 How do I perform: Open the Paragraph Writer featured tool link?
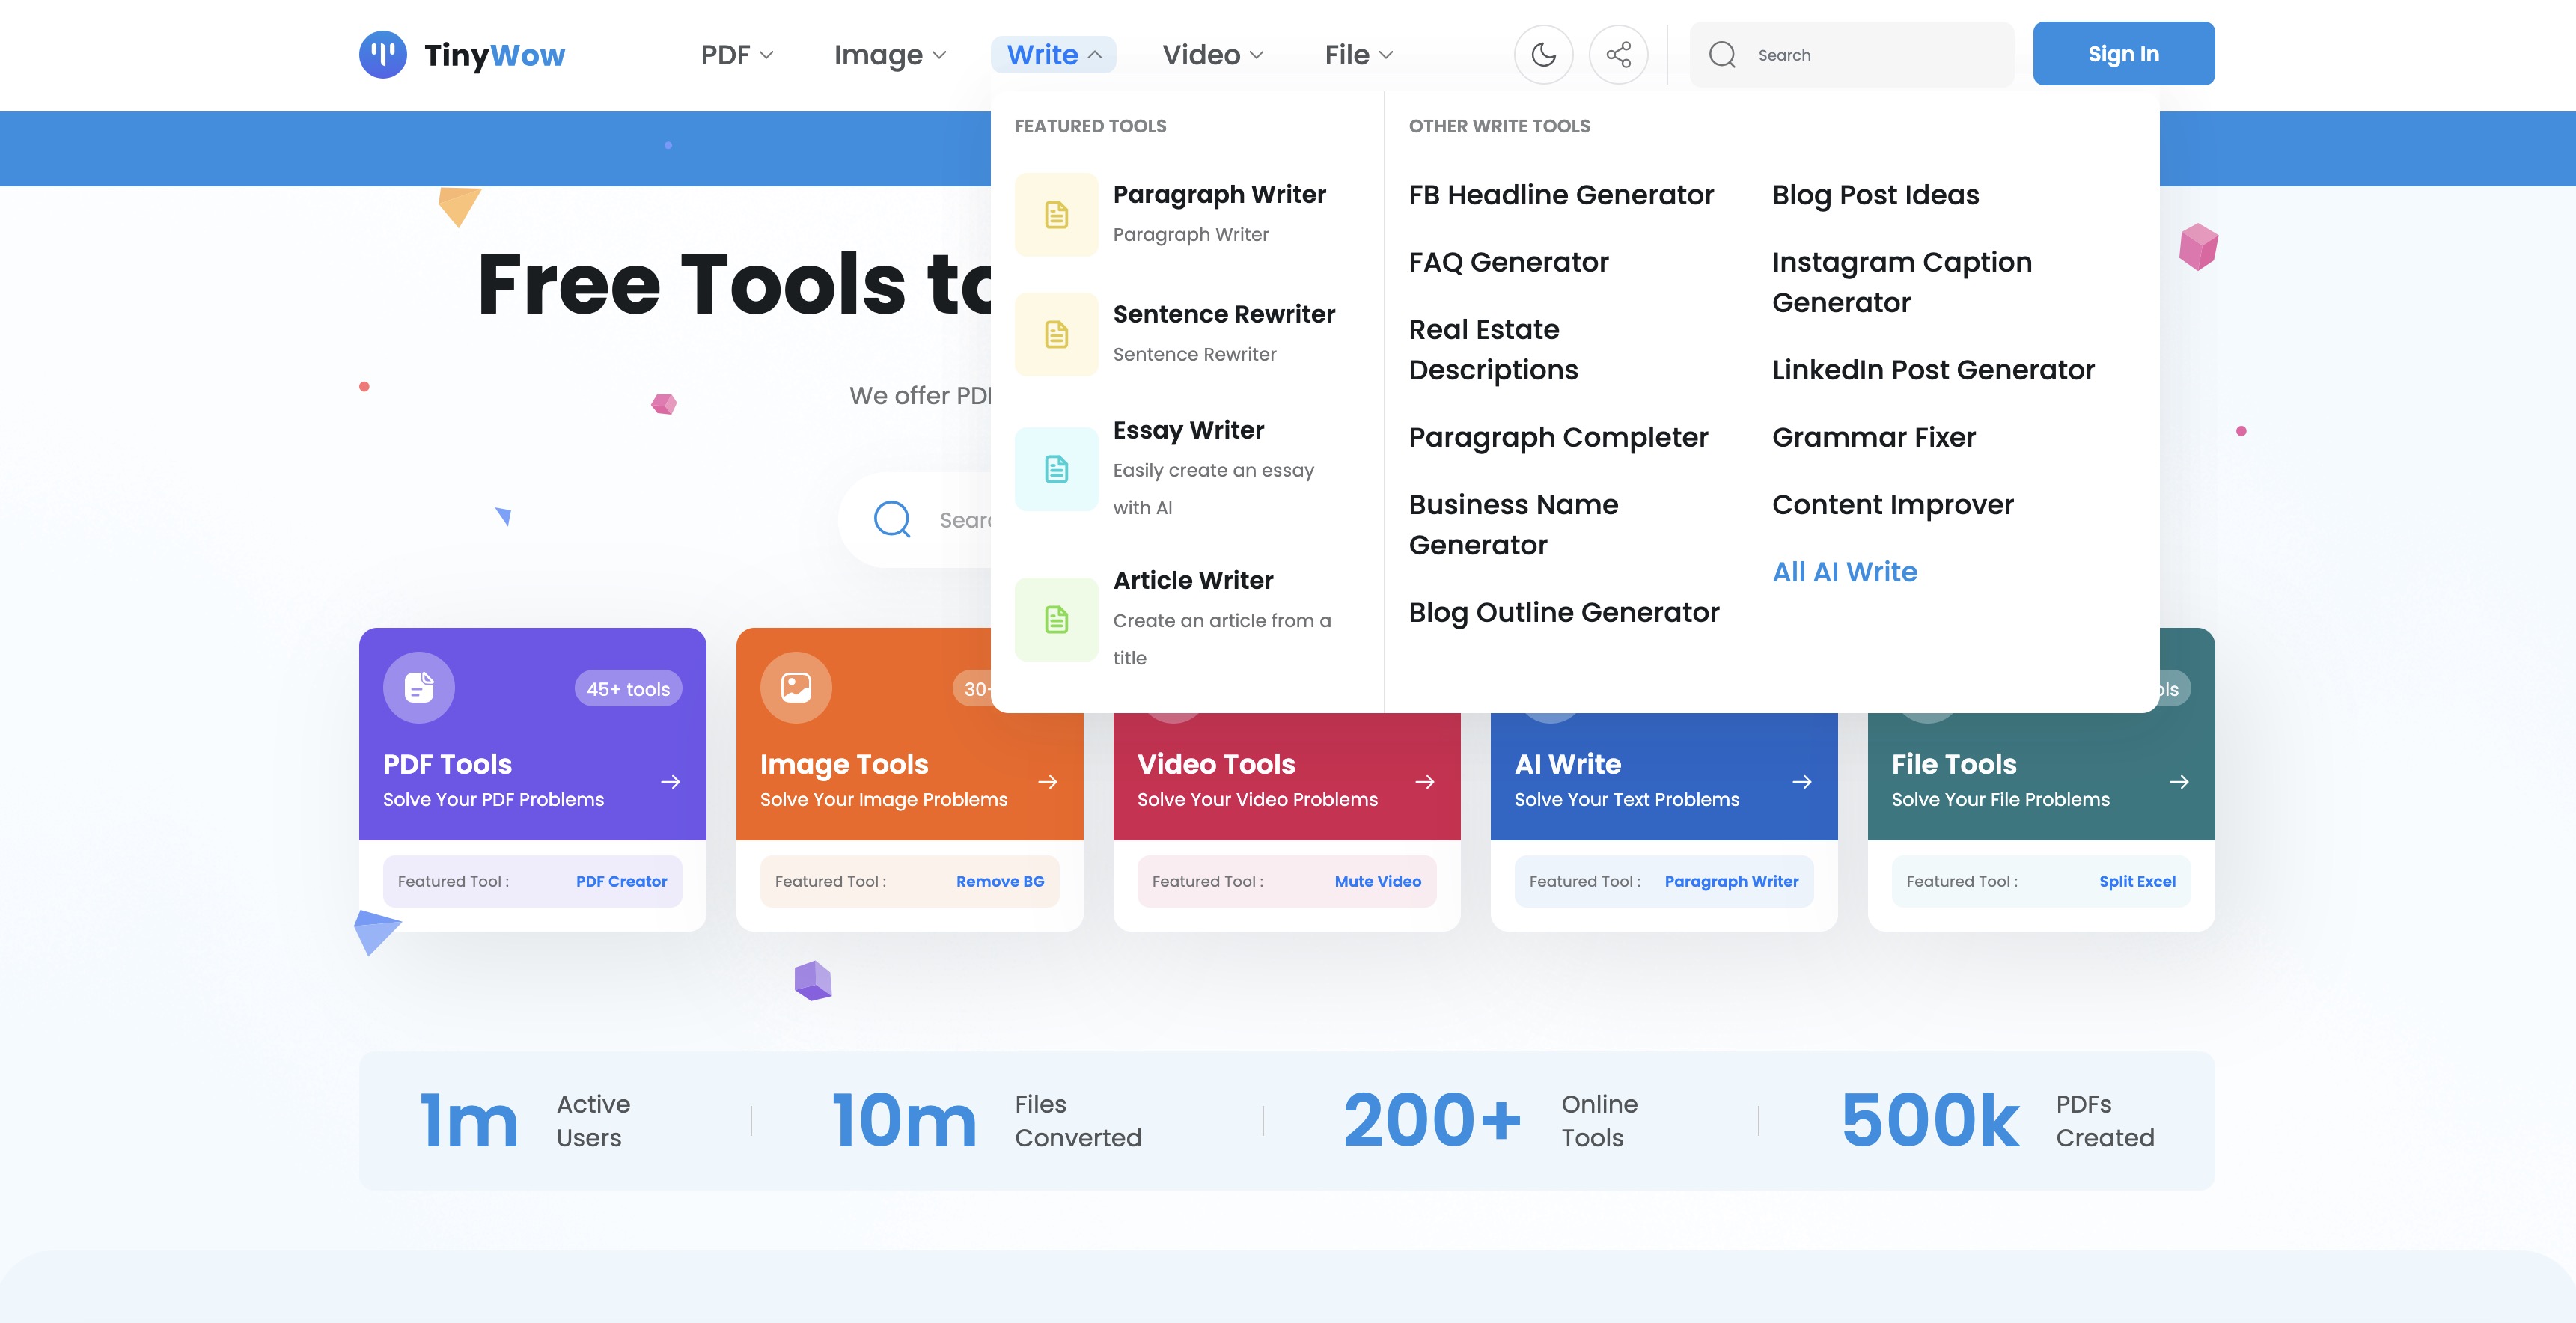[x=1731, y=881]
